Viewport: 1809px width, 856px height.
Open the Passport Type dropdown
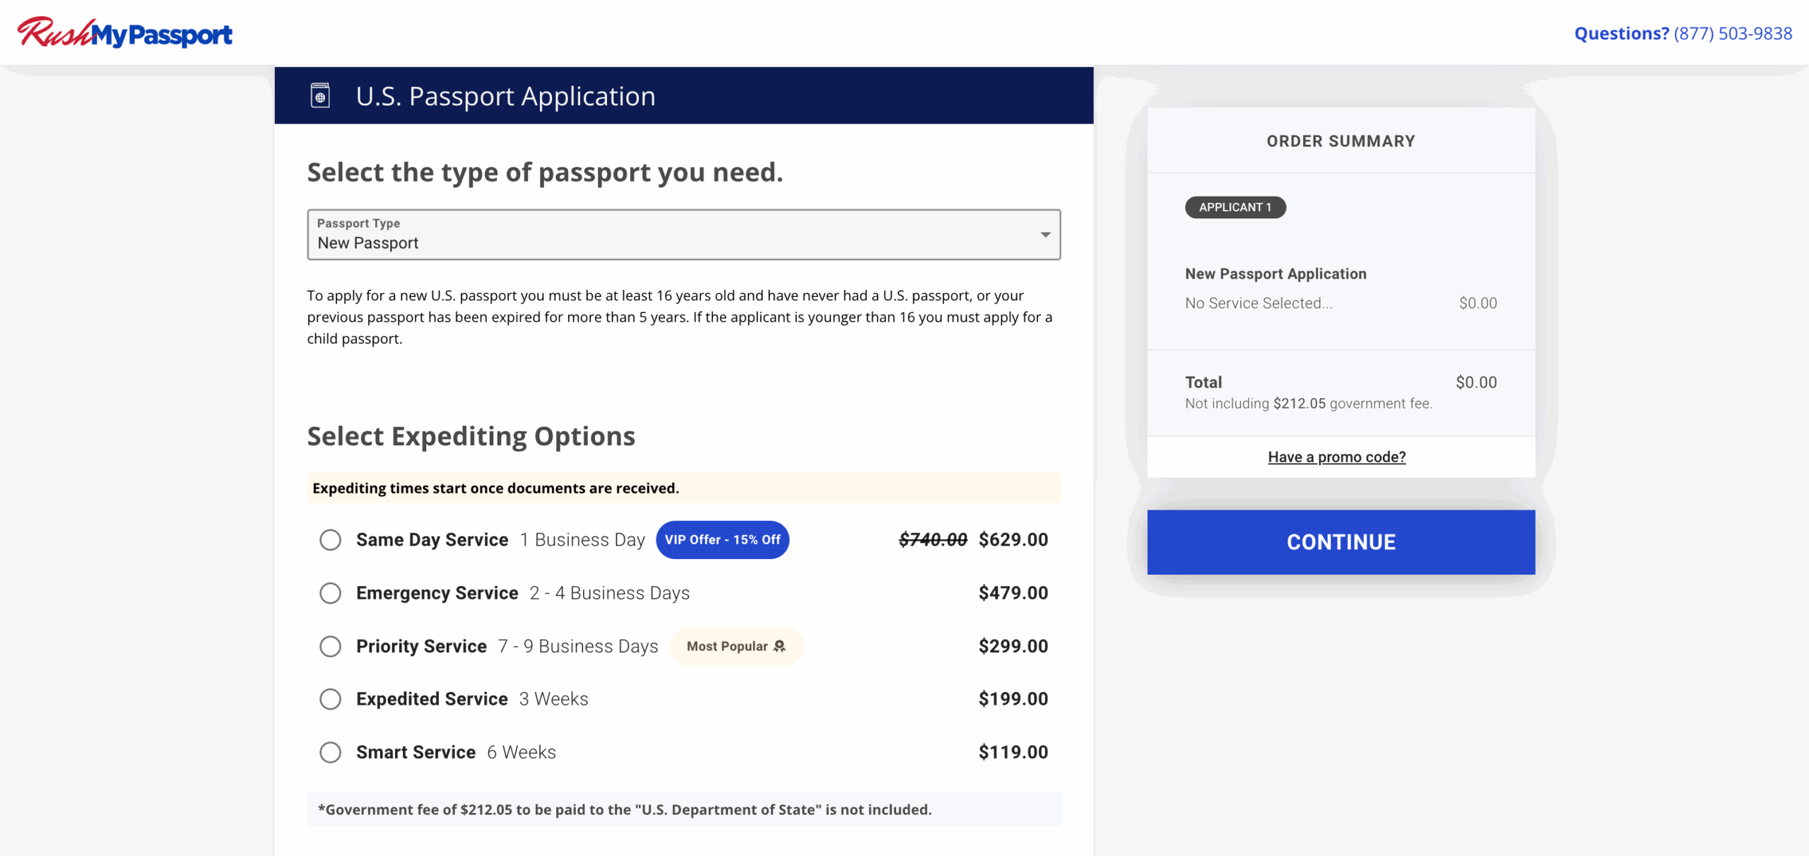point(683,235)
